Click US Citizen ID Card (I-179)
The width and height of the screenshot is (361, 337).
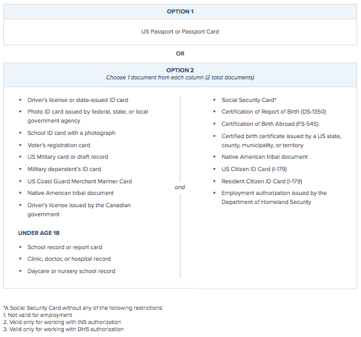coord(254,169)
